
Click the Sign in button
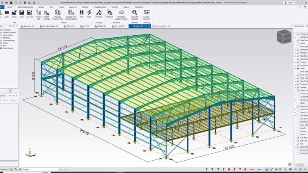(290, 2)
